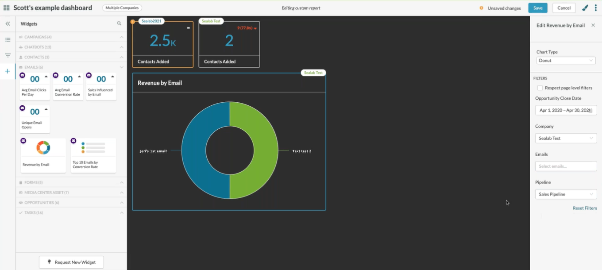602x270 pixels.
Task: Open the Chart Type Donut dropdown
Action: 566,61
